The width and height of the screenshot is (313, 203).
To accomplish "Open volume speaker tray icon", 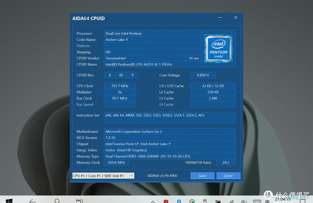I will (244, 202).
